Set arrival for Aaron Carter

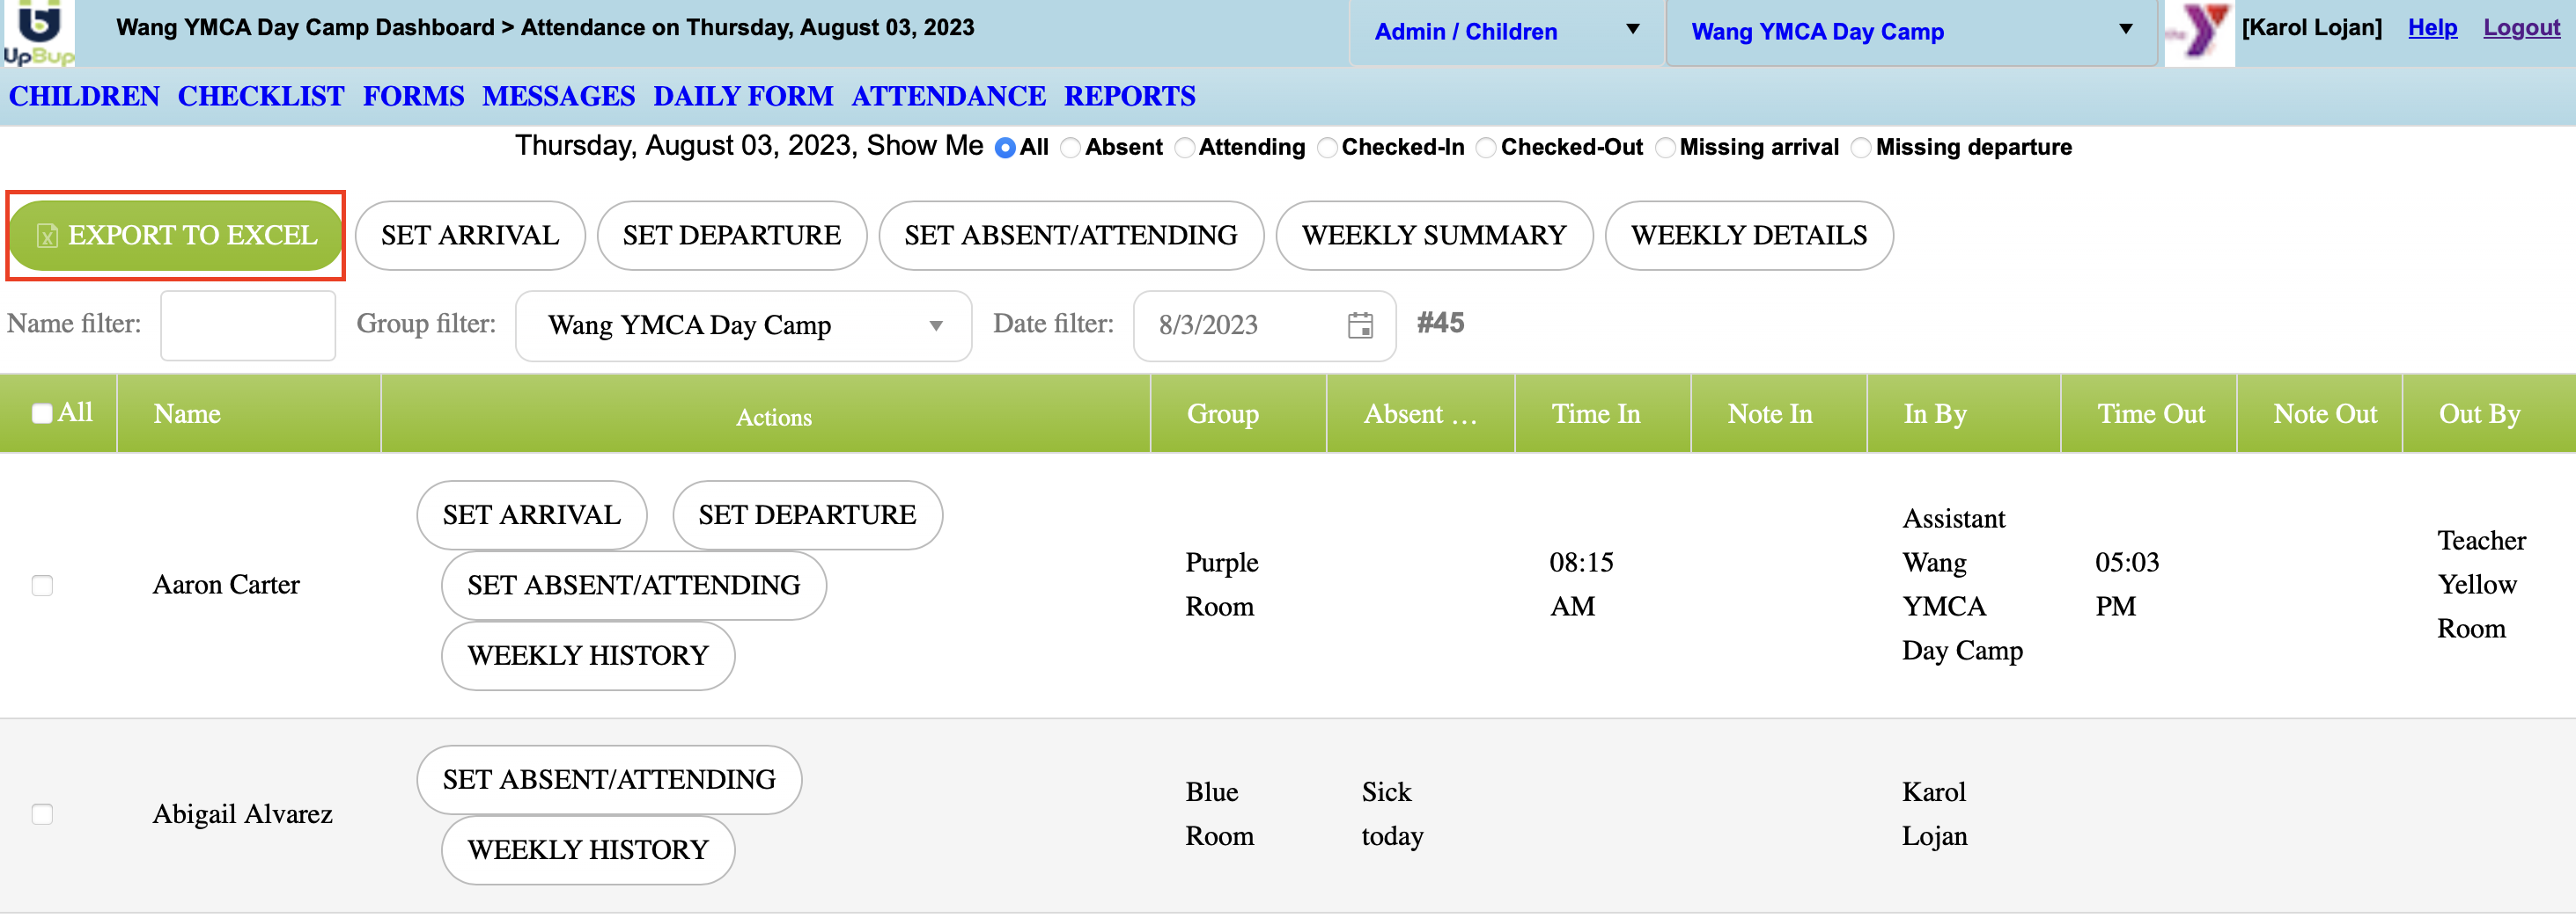[532, 515]
